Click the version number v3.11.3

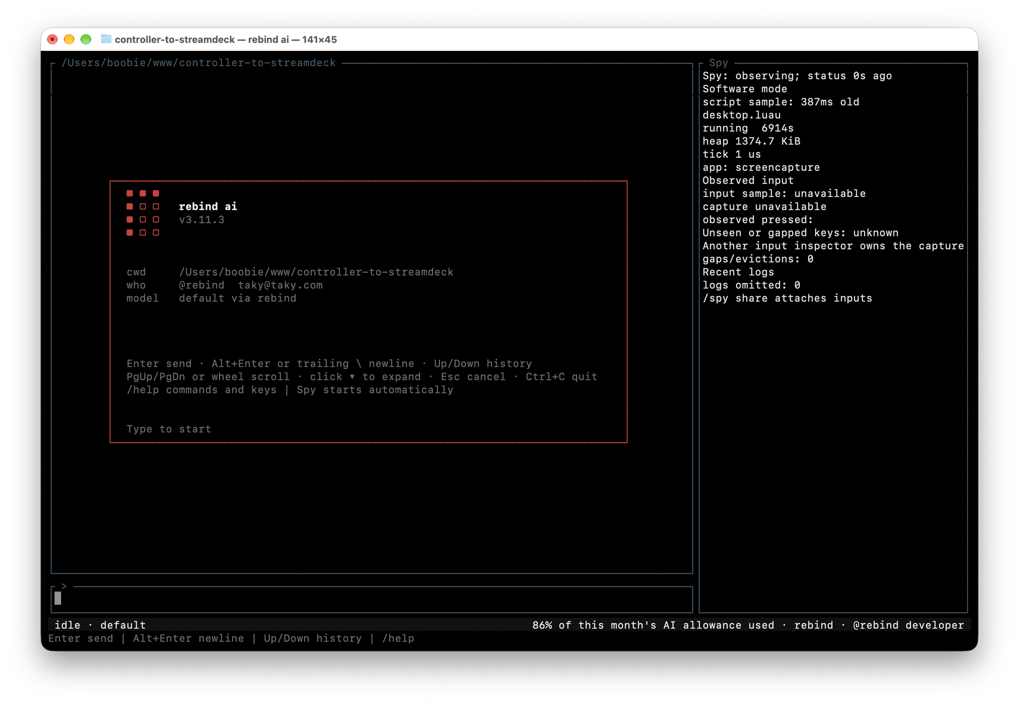[202, 220]
